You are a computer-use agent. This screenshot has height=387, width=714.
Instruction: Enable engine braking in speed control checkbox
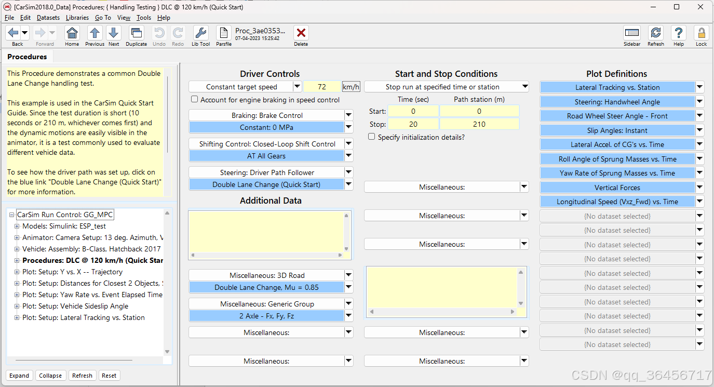click(x=194, y=99)
